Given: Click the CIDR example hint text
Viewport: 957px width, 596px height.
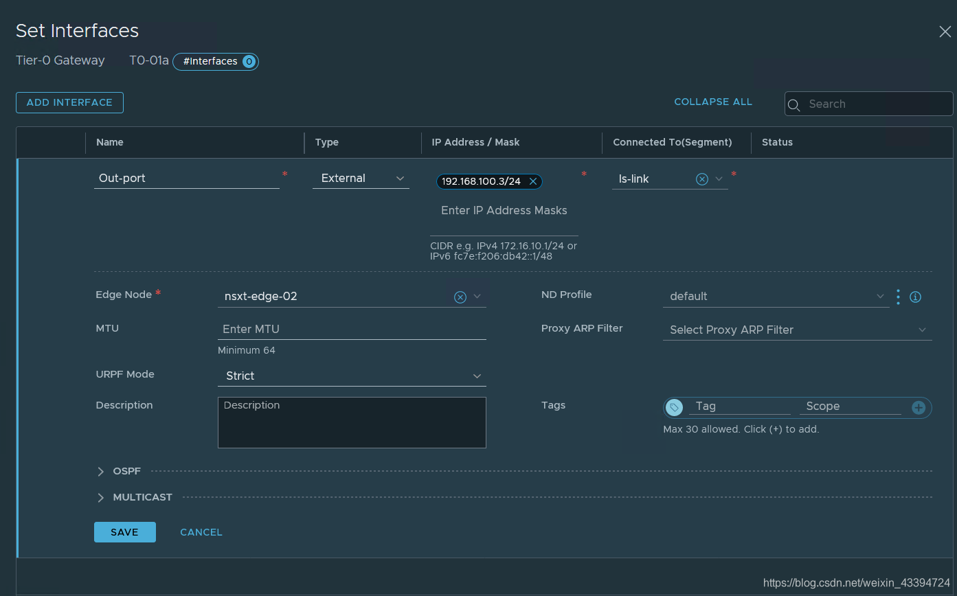Looking at the screenshot, I should pos(504,251).
